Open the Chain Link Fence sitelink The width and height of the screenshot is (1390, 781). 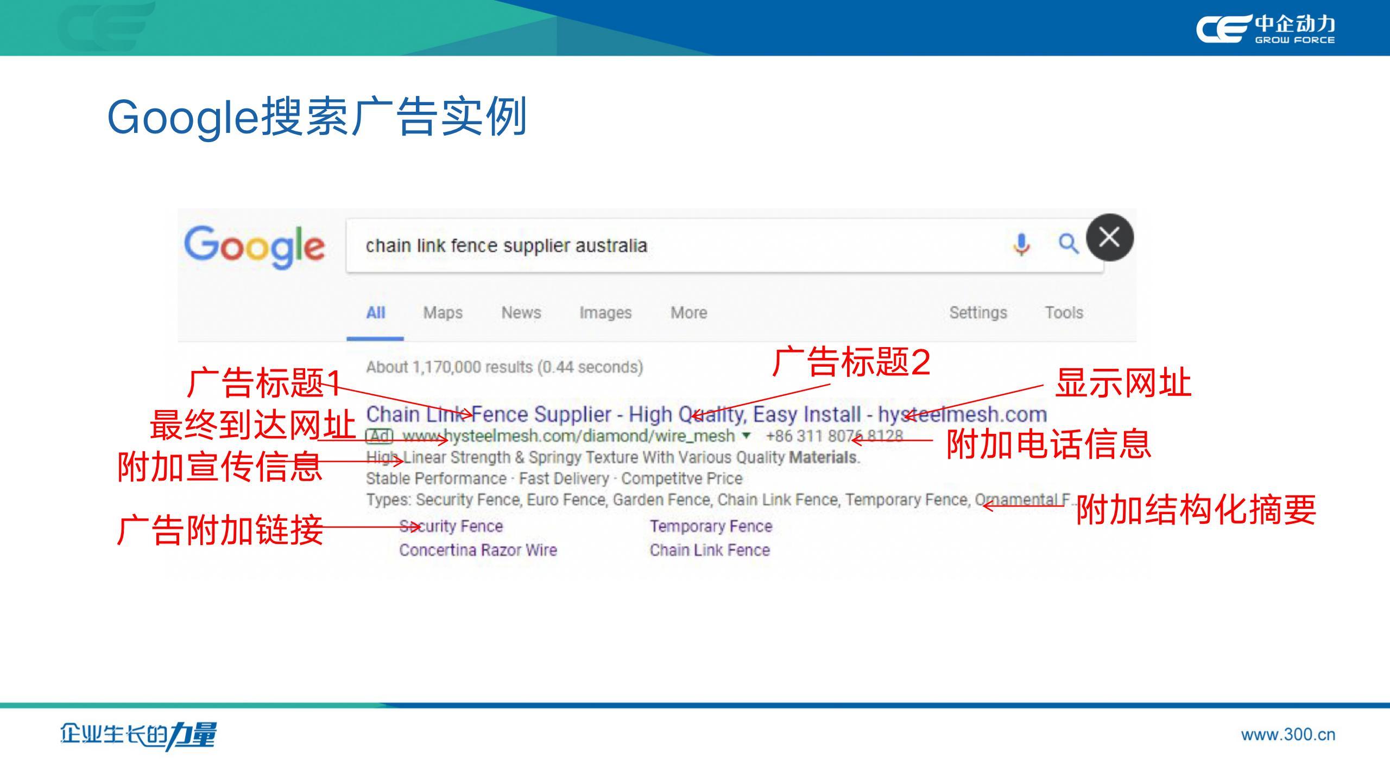(710, 550)
